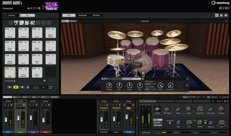The image size is (231, 136).
Task: Load next kit with right arrow
Action: [36, 8]
